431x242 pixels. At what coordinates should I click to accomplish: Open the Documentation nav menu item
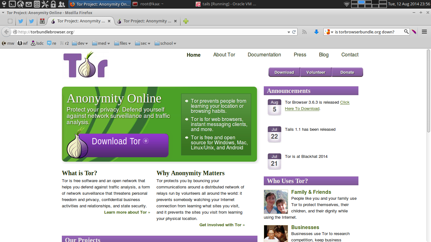click(x=264, y=55)
